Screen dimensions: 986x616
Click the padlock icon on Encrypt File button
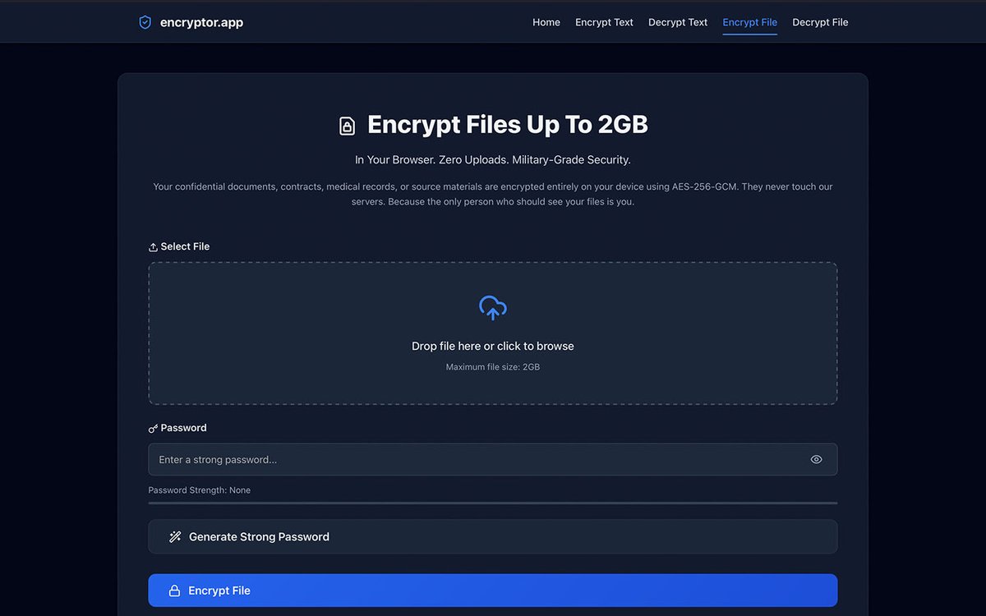tap(174, 591)
